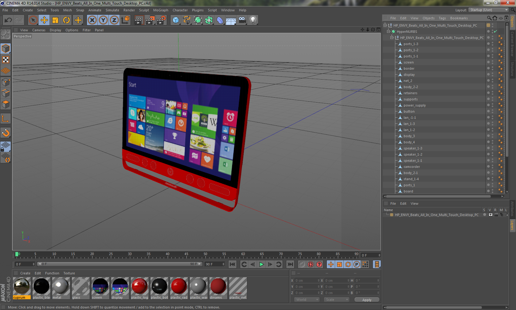Click the object manager search icon
This screenshot has width=516, height=310.
click(x=489, y=18)
